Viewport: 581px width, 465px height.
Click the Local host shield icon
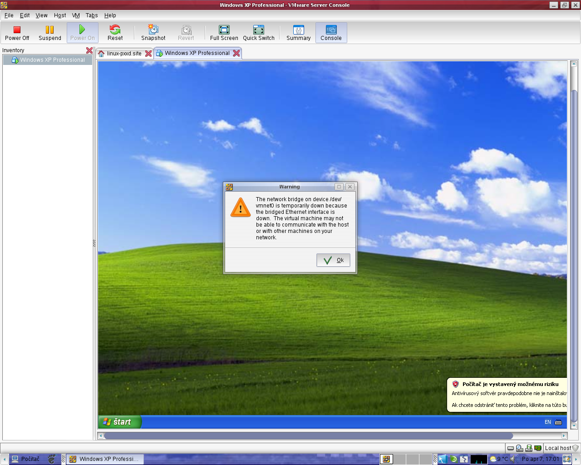tap(575, 448)
